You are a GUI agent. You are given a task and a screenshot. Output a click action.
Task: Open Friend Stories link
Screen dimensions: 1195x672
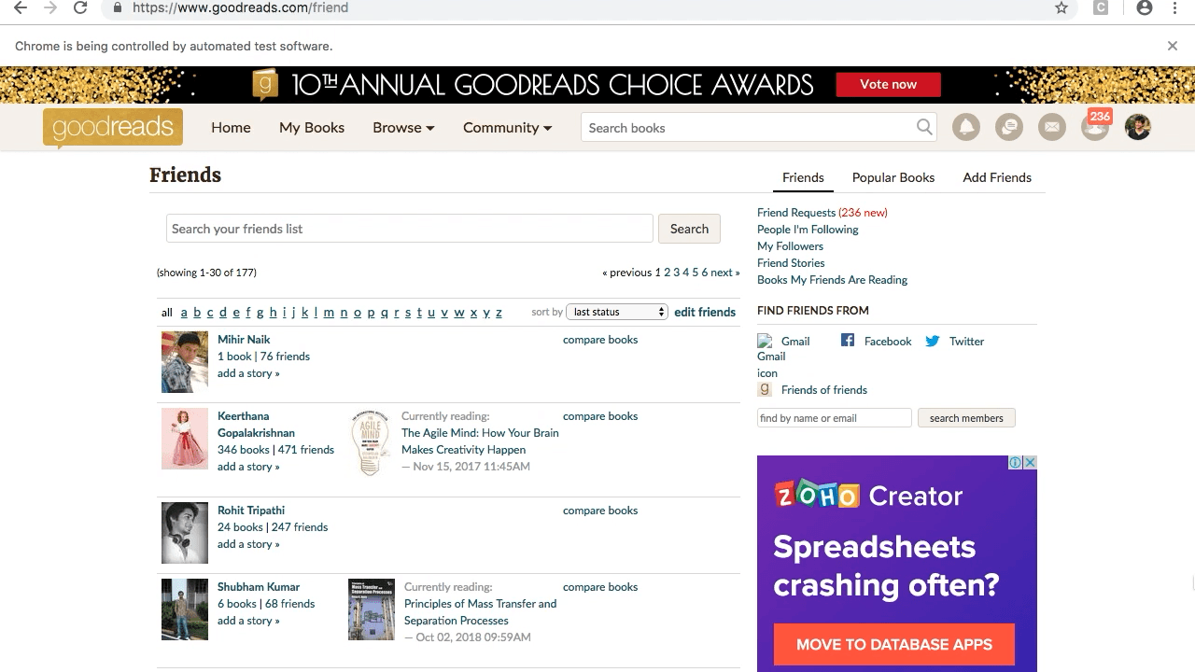(791, 263)
